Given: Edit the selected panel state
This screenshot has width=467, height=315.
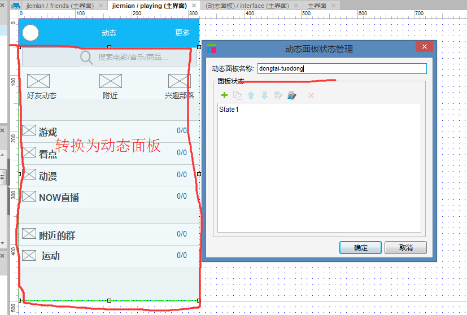Looking at the screenshot, I should click(278, 95).
